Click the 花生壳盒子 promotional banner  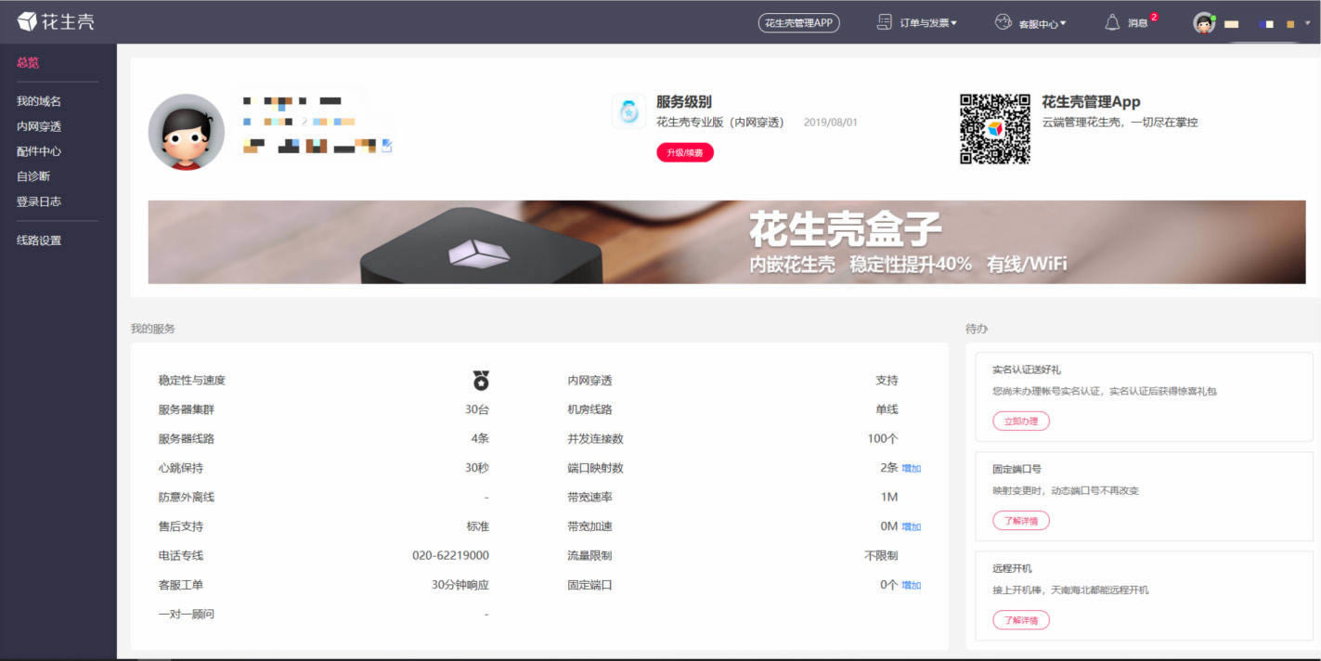coord(726,242)
